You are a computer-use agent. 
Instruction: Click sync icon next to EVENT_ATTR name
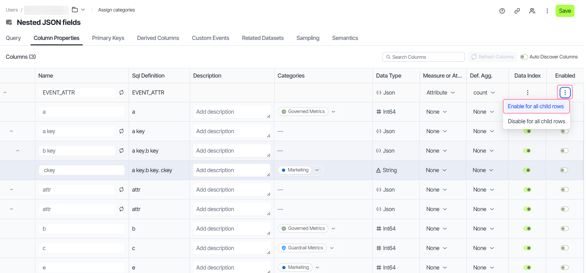click(122, 93)
